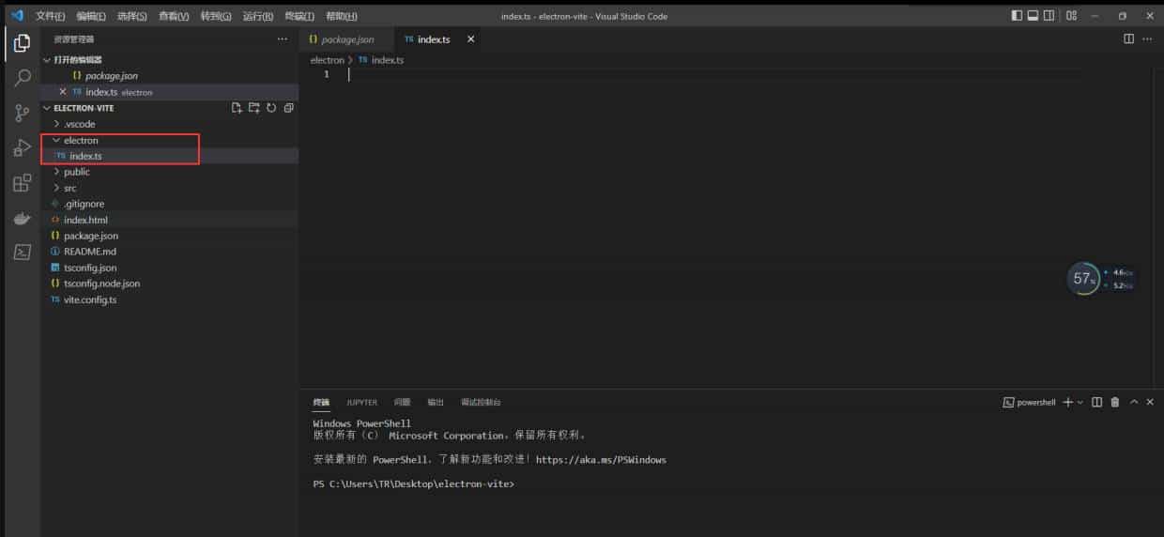Switch to the 问题 panel tab
The image size is (1164, 537).
402,402
